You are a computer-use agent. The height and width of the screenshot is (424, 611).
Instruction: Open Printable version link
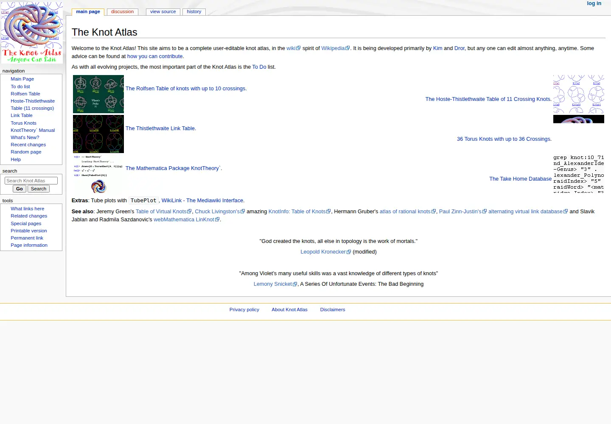29,231
